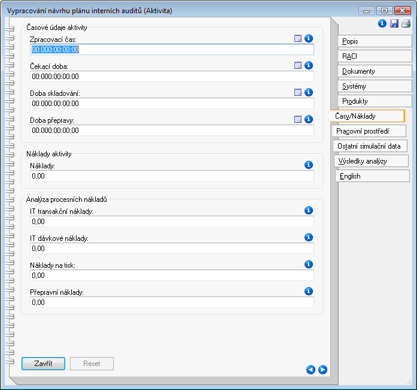Open the Výsledky analýzy tab

(x=372, y=161)
